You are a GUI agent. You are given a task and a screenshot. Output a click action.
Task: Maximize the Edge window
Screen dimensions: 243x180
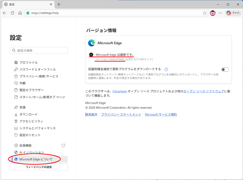coord(228,4)
